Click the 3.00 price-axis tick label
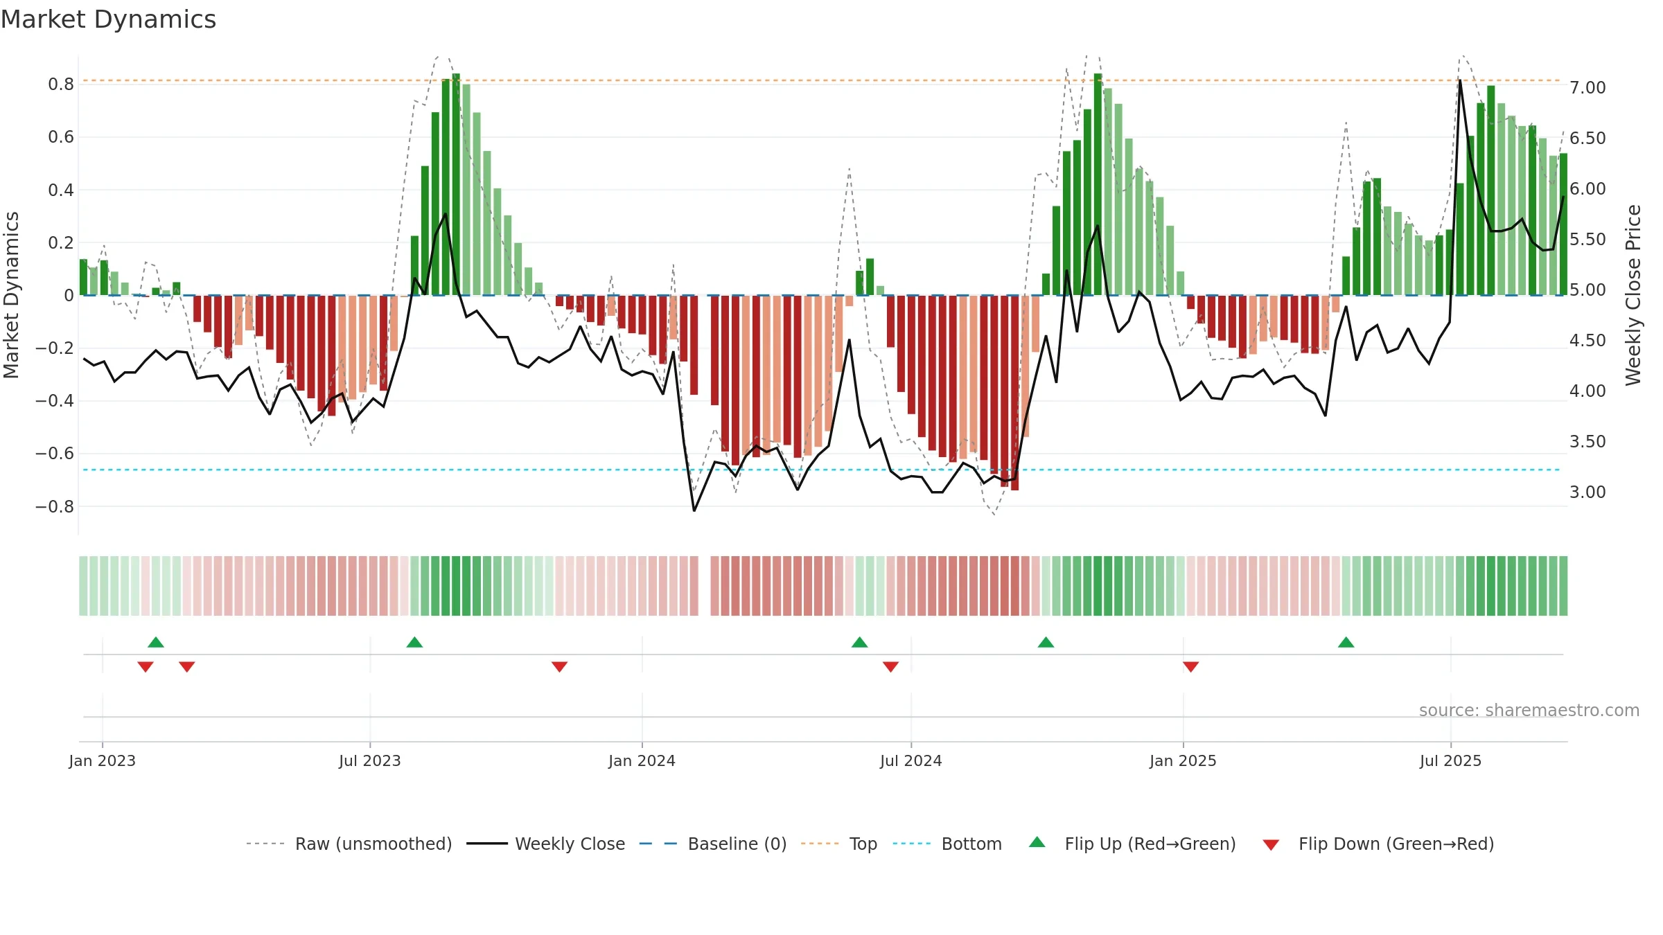The image size is (1663, 935). coord(1587,492)
